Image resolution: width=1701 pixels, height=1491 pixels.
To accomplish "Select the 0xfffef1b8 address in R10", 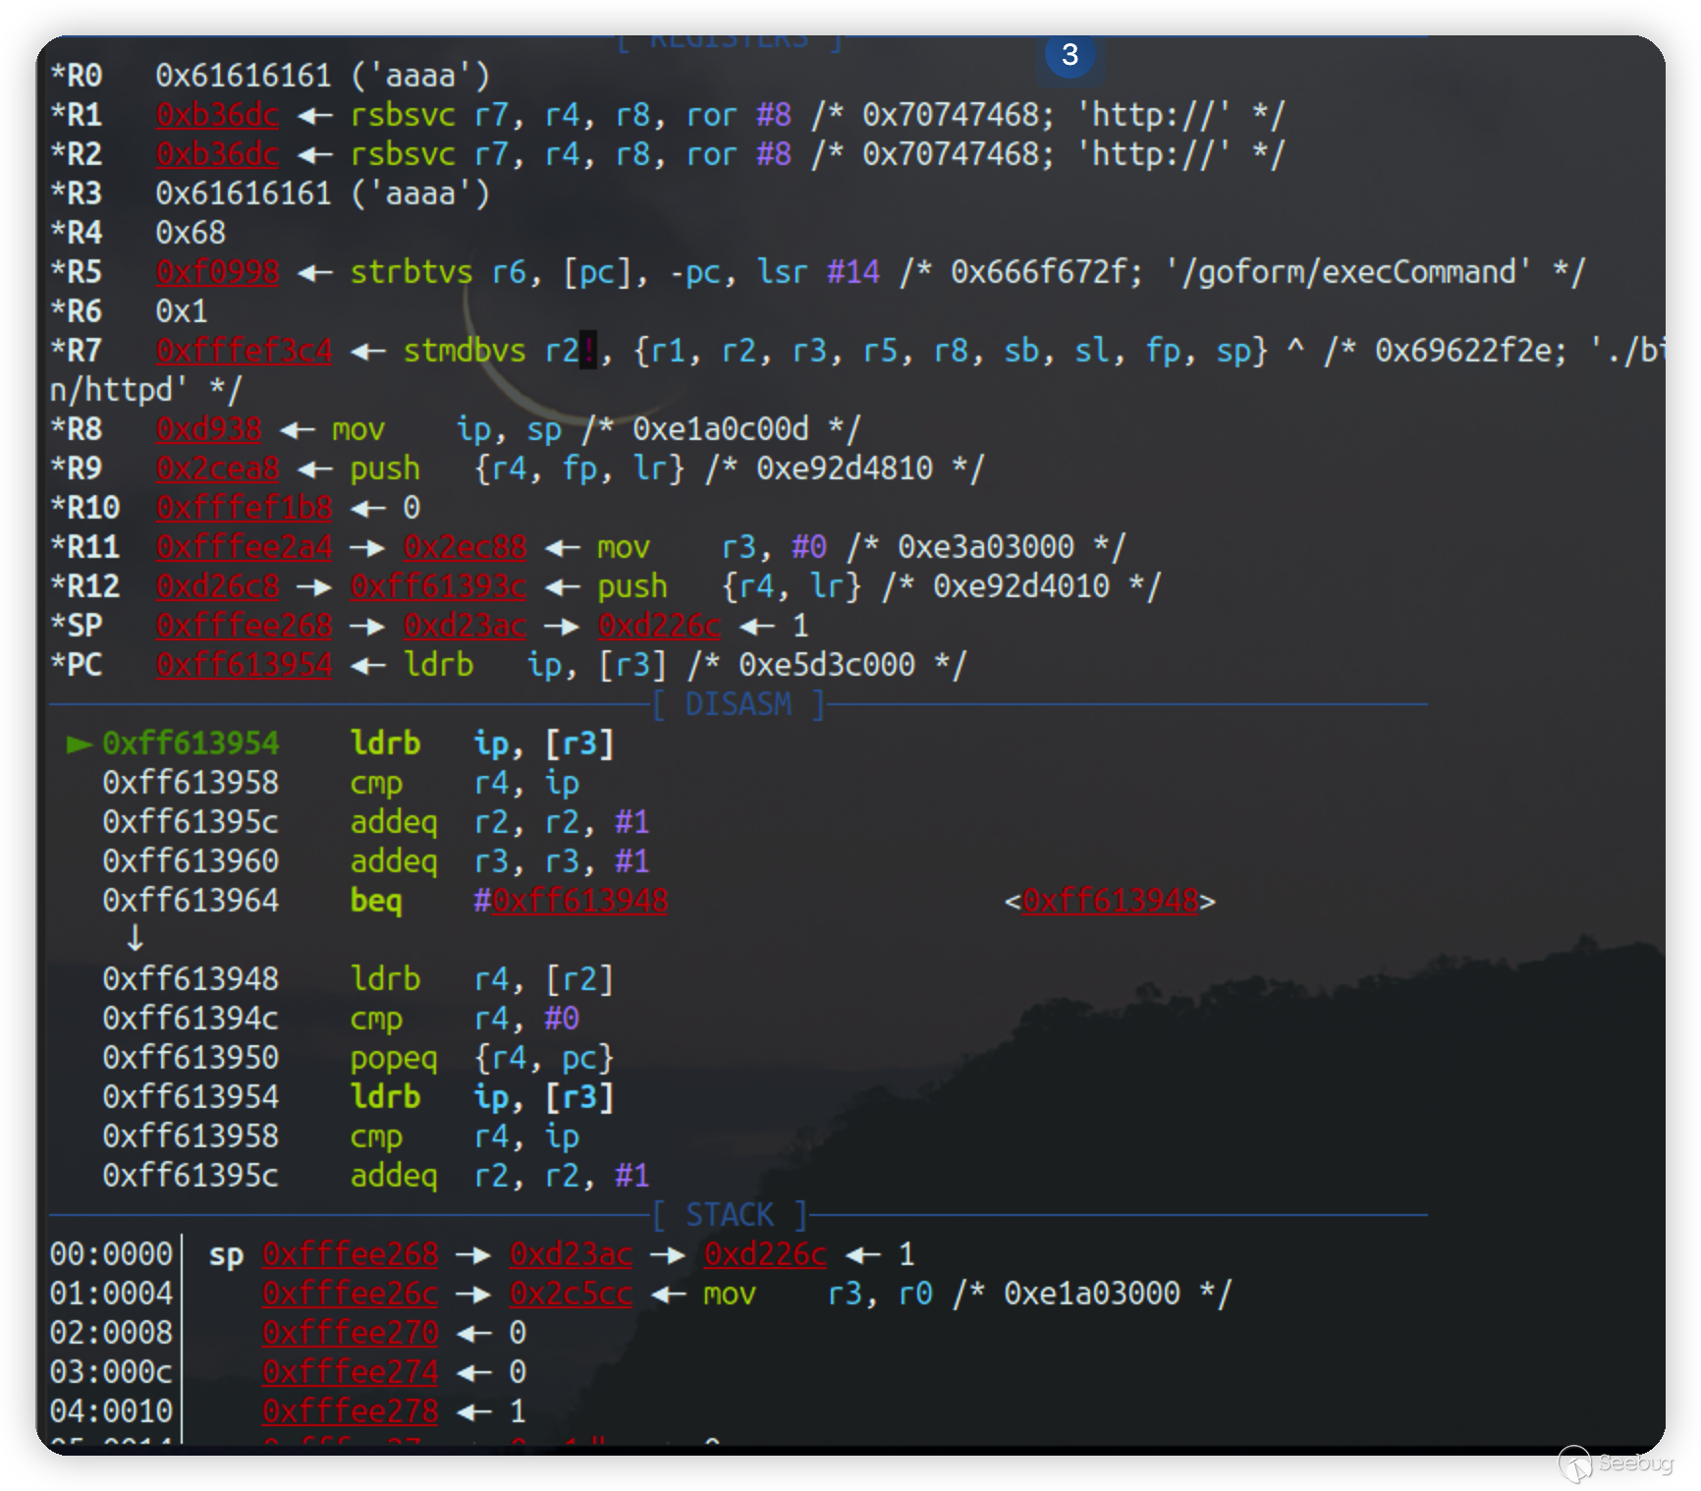I will pyautogui.click(x=244, y=508).
